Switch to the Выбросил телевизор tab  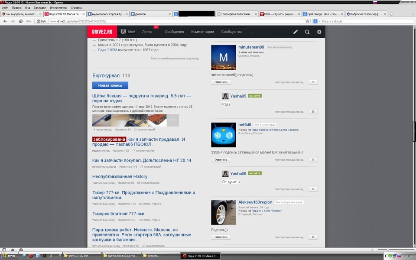[367, 14]
